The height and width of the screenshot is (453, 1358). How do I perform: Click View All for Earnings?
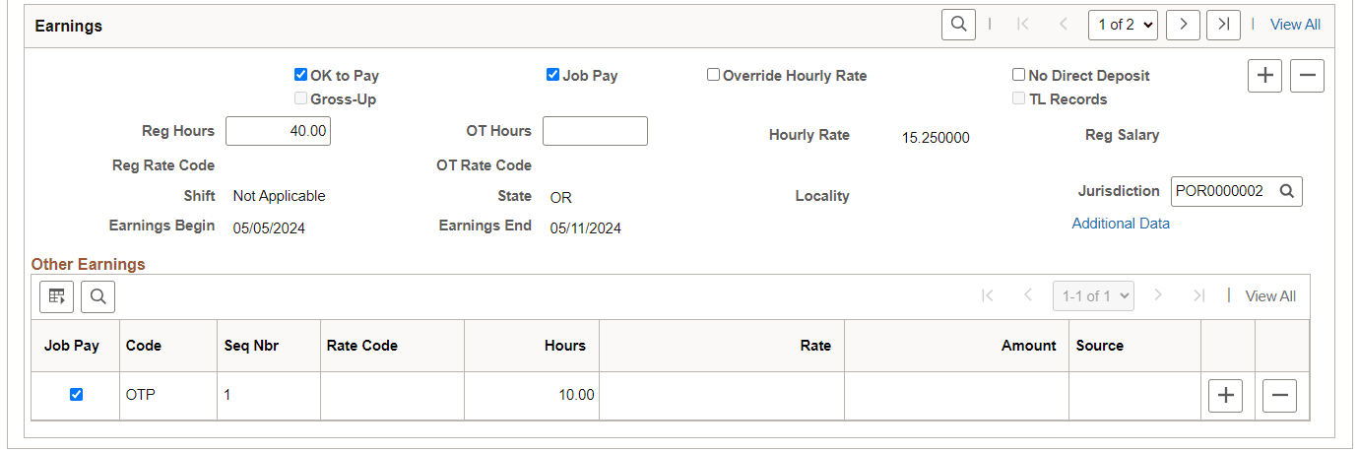[1295, 25]
